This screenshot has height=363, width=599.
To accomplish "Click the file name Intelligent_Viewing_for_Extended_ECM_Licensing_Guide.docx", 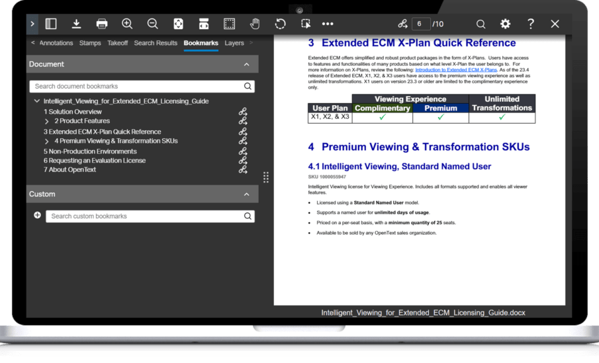I will point(423,313).
